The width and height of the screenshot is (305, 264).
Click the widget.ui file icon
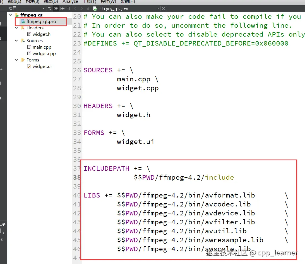29,66
